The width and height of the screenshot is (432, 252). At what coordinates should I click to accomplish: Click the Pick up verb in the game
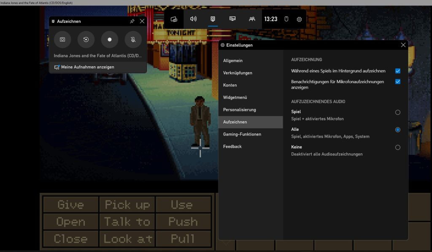(127, 205)
